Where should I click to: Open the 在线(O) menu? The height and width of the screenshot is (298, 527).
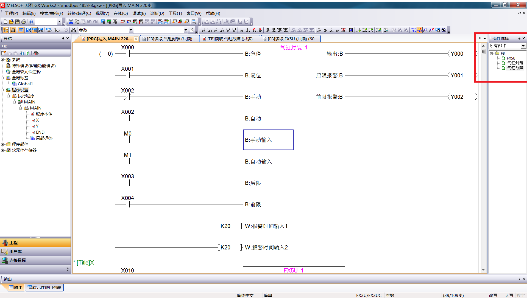pos(121,13)
